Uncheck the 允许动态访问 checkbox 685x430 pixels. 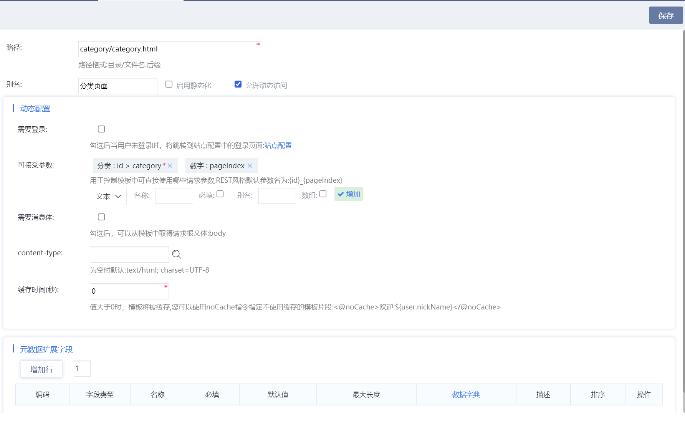[x=238, y=84]
